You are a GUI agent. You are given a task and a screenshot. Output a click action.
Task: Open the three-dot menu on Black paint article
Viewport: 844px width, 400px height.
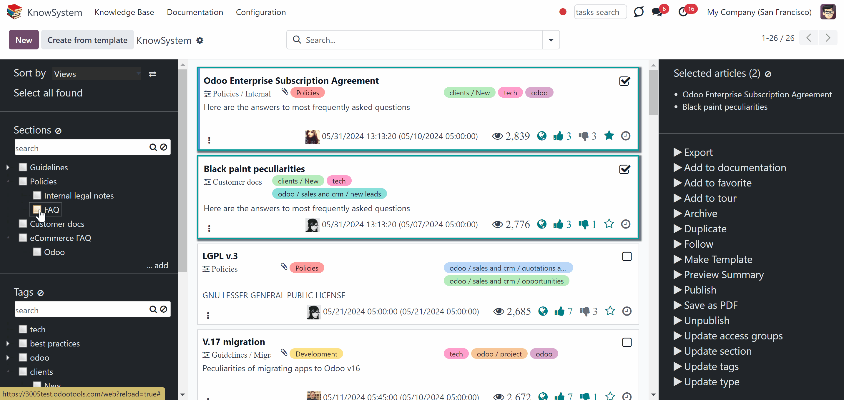pos(209,228)
